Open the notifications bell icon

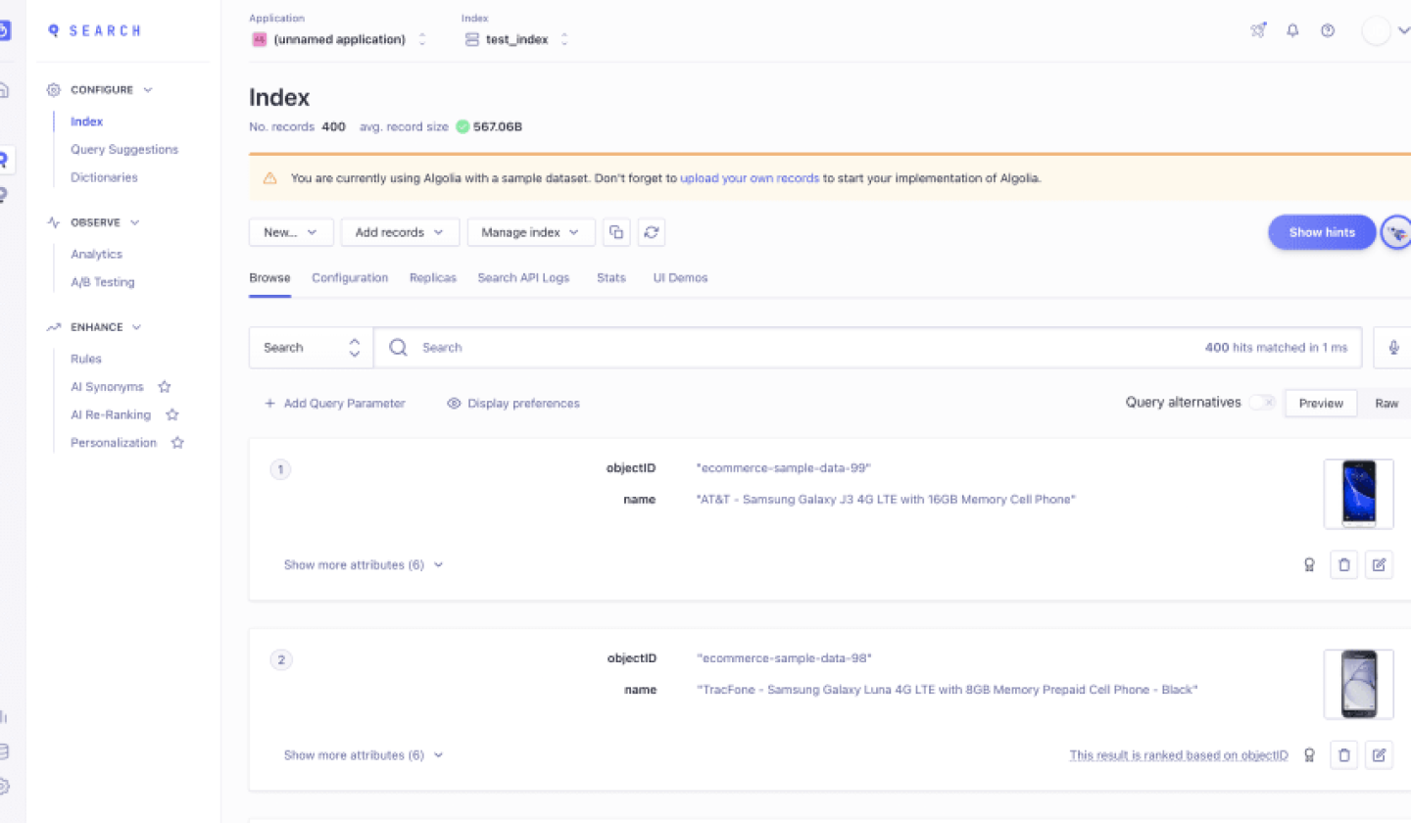point(1292,30)
